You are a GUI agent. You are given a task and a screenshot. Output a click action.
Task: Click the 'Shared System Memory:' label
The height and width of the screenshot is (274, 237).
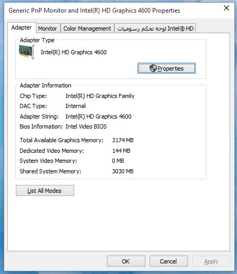(x=51, y=171)
